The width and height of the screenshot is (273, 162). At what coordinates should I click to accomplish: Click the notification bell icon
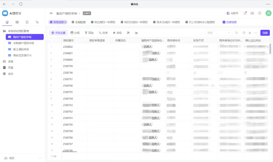click(x=245, y=13)
